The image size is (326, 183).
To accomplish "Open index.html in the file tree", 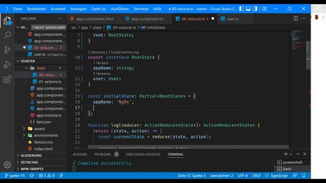I will pyautogui.click(x=43, y=149).
